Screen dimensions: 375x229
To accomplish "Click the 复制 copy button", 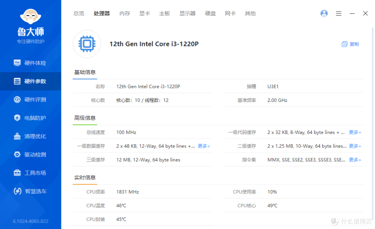I will click(x=350, y=44).
